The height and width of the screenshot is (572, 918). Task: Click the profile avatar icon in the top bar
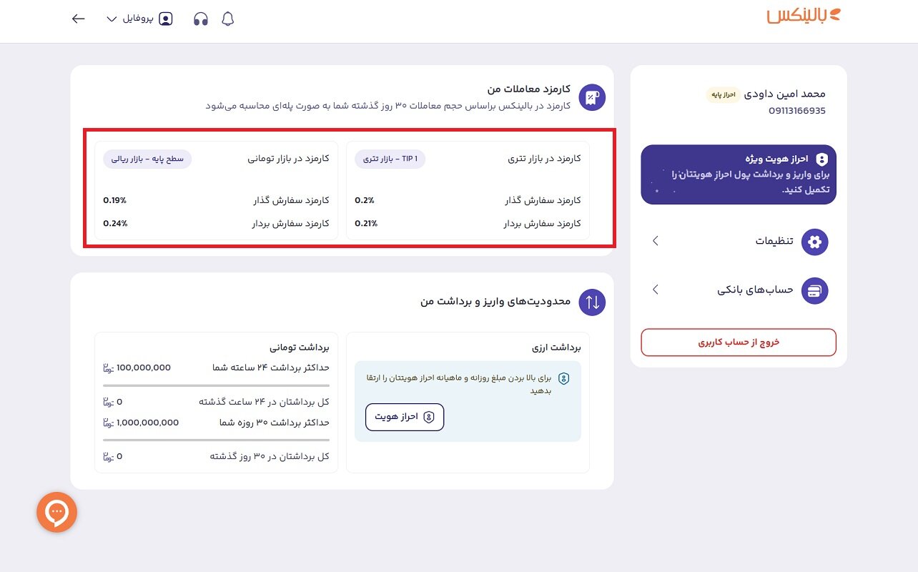click(x=165, y=19)
